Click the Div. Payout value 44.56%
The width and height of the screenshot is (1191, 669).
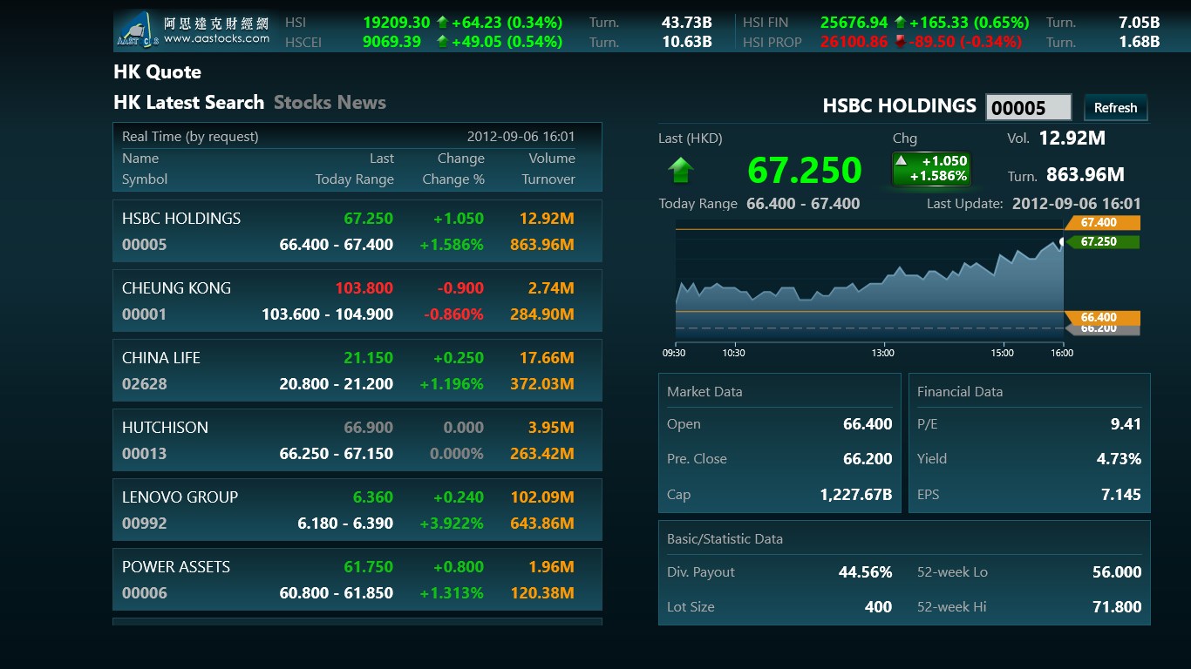865,572
